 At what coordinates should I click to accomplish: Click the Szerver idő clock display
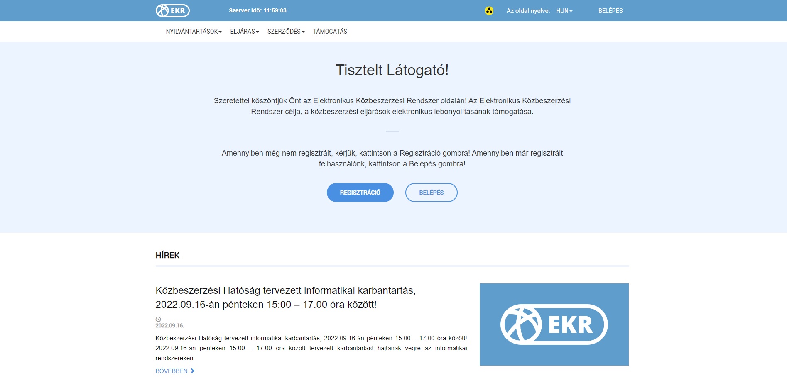[x=257, y=11]
